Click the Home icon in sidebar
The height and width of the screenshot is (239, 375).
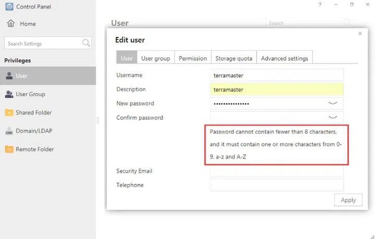click(10, 24)
